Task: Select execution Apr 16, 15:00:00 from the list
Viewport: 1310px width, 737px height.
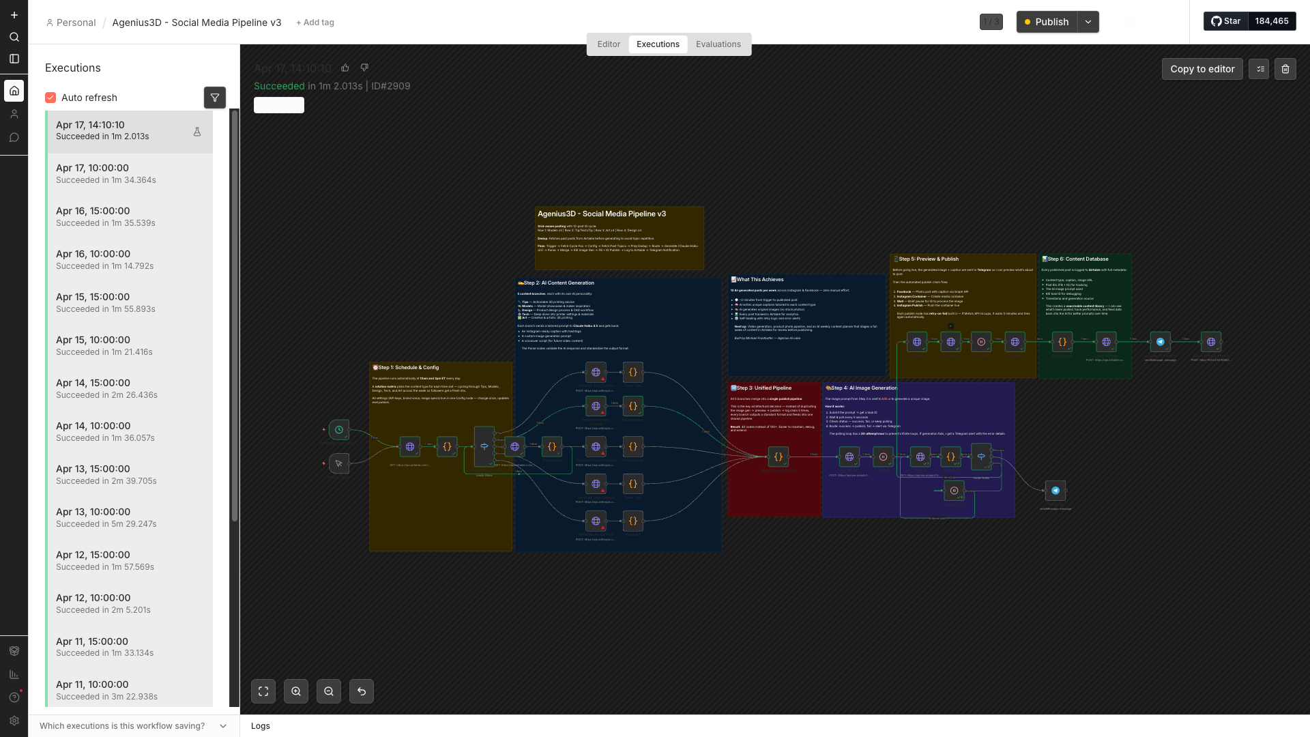Action: coord(129,216)
